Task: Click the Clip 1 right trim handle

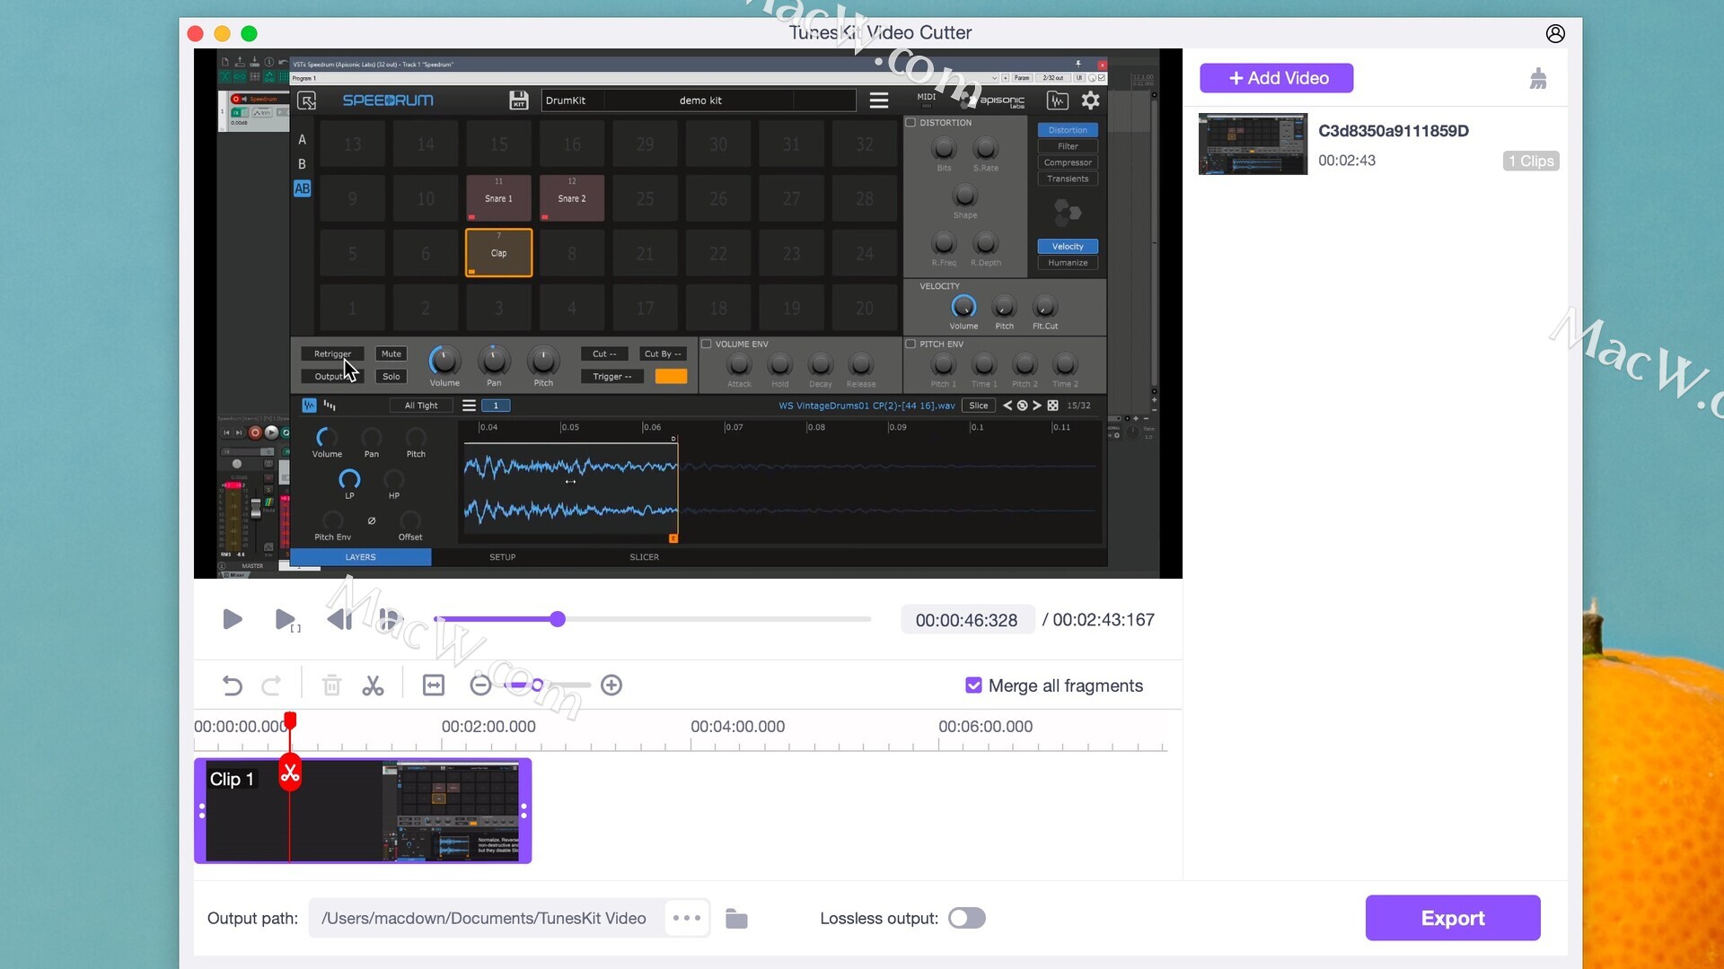Action: coord(524,810)
